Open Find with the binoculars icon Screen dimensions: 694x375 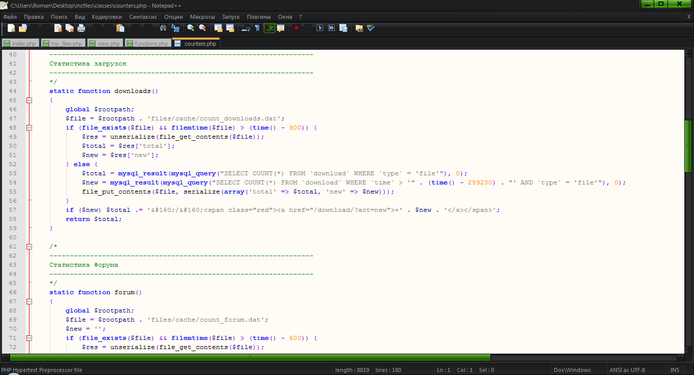pyautogui.click(x=163, y=28)
